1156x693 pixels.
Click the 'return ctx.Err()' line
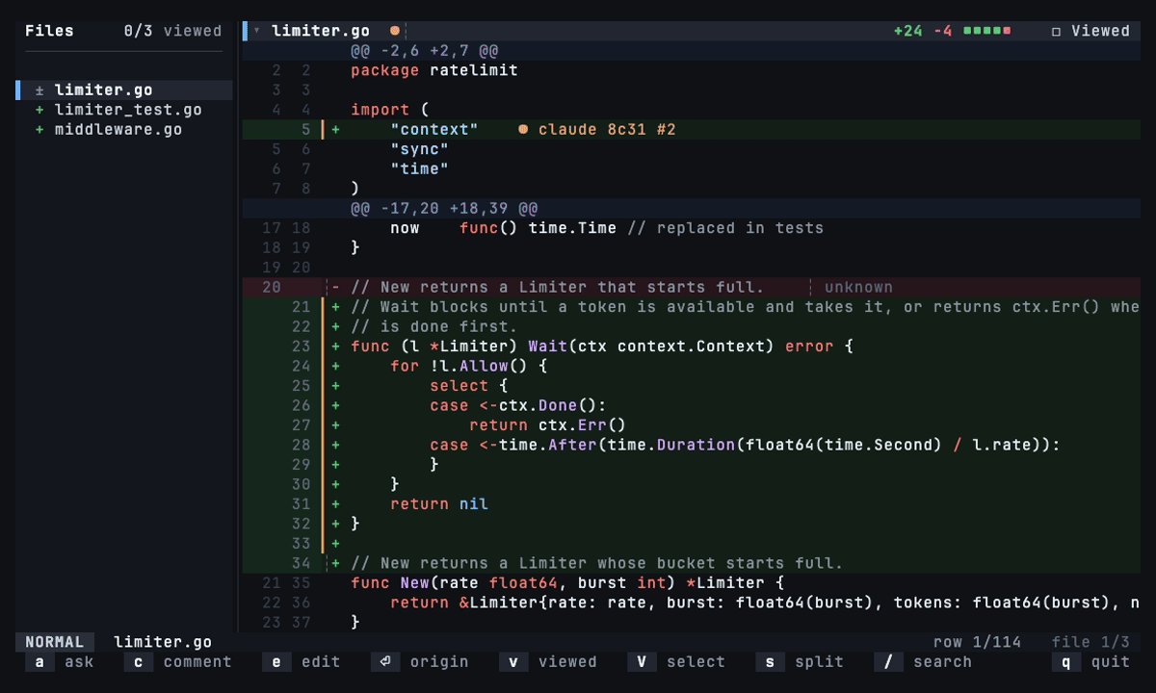tap(692, 425)
